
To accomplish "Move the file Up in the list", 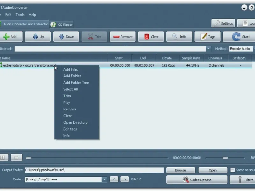I will tap(38, 37).
